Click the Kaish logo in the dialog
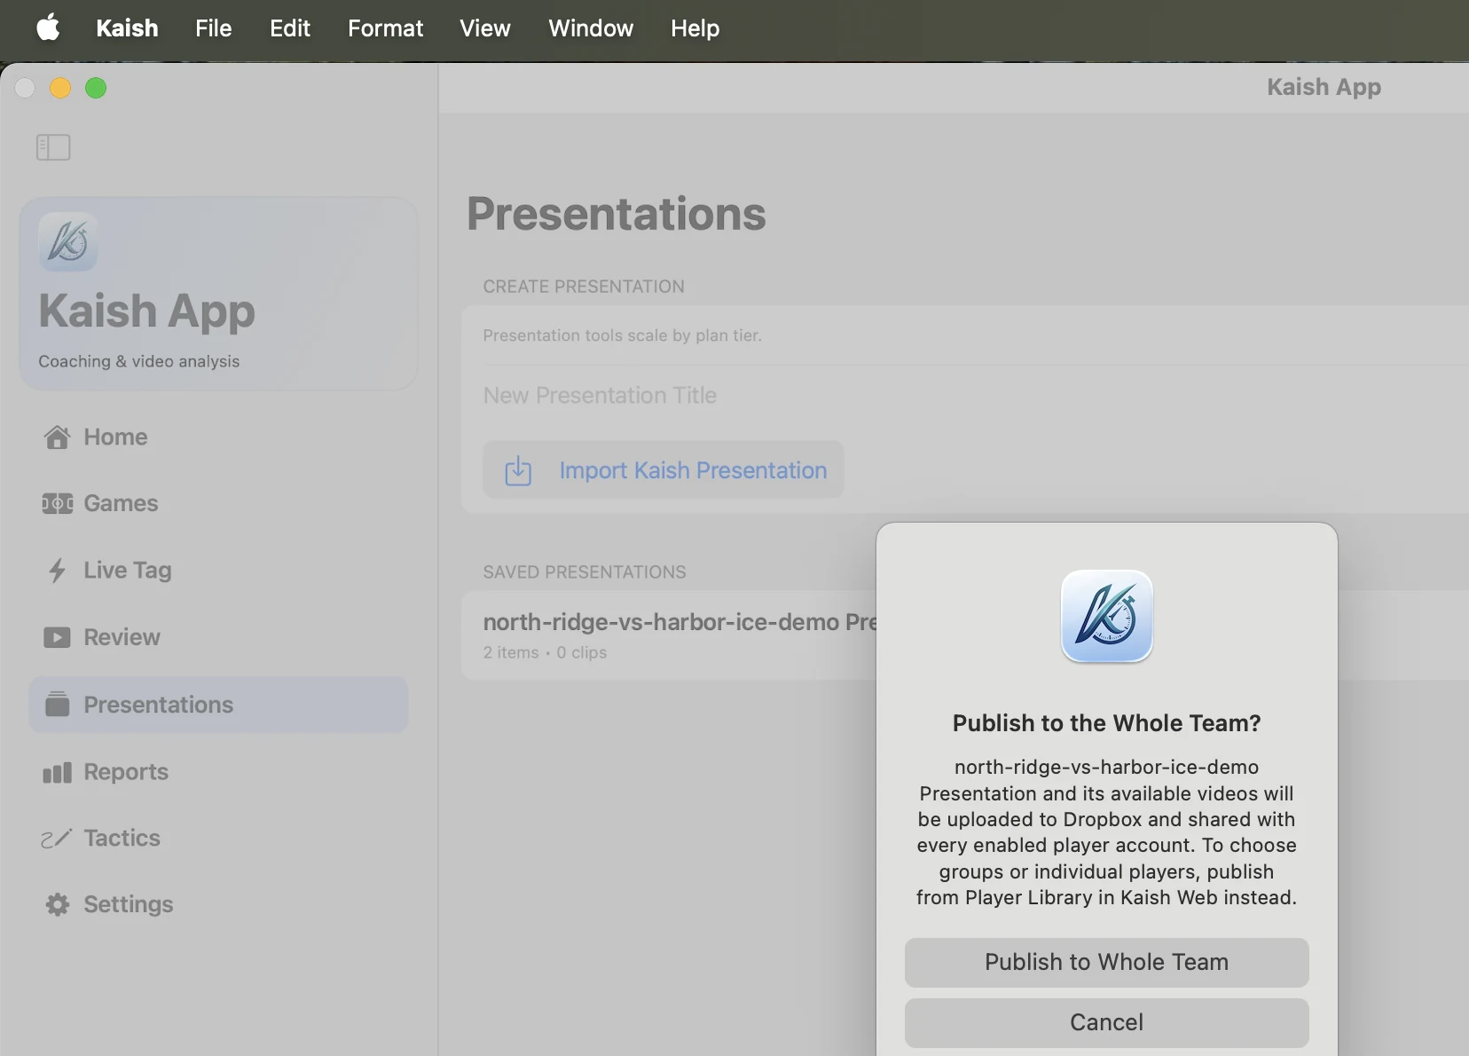Screen dimensions: 1469x1056 point(1107,616)
